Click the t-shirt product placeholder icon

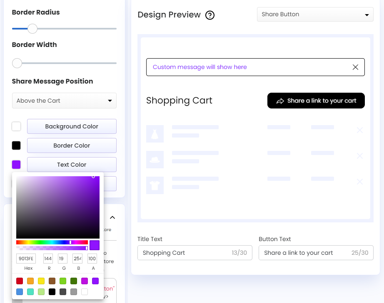(155, 185)
